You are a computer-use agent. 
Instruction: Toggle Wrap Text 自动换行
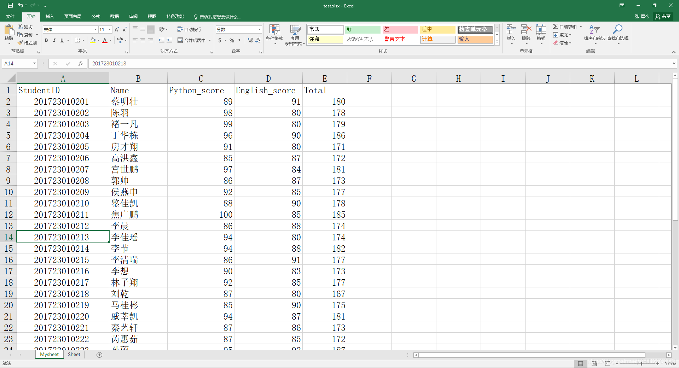pos(189,29)
